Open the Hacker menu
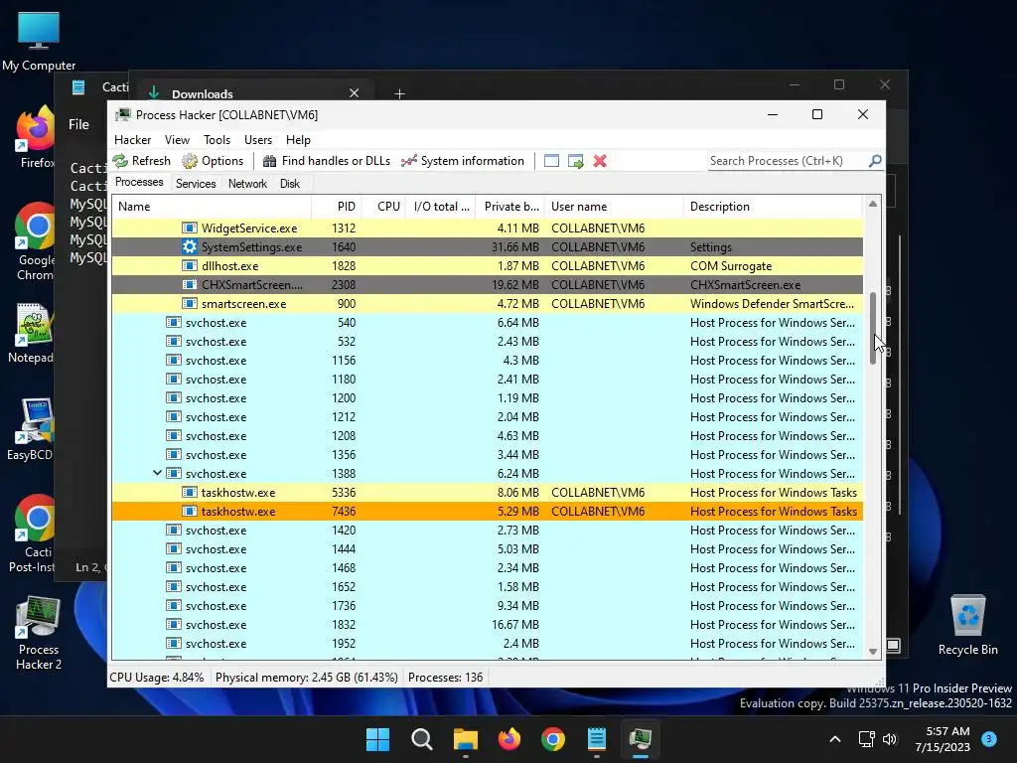Viewport: 1017px width, 763px height. click(132, 139)
